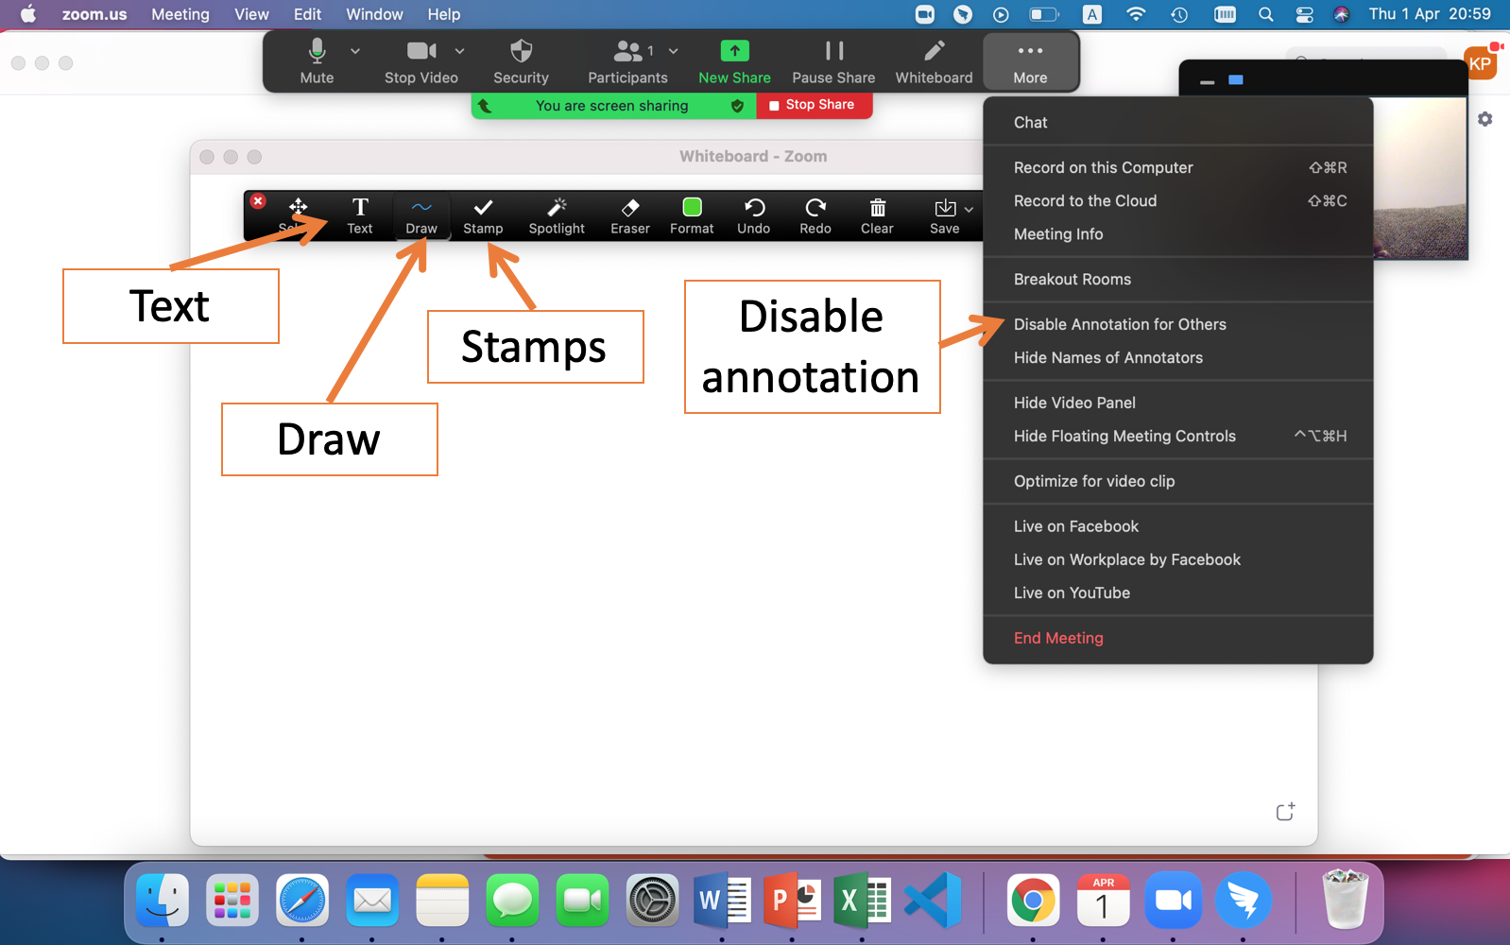Close the annotation toolbar with red X
Viewport: 1510px width, 945px height.
tap(258, 201)
